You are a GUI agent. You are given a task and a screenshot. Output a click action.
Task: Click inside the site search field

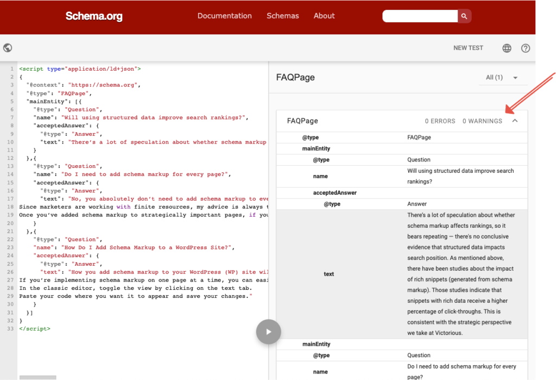420,16
